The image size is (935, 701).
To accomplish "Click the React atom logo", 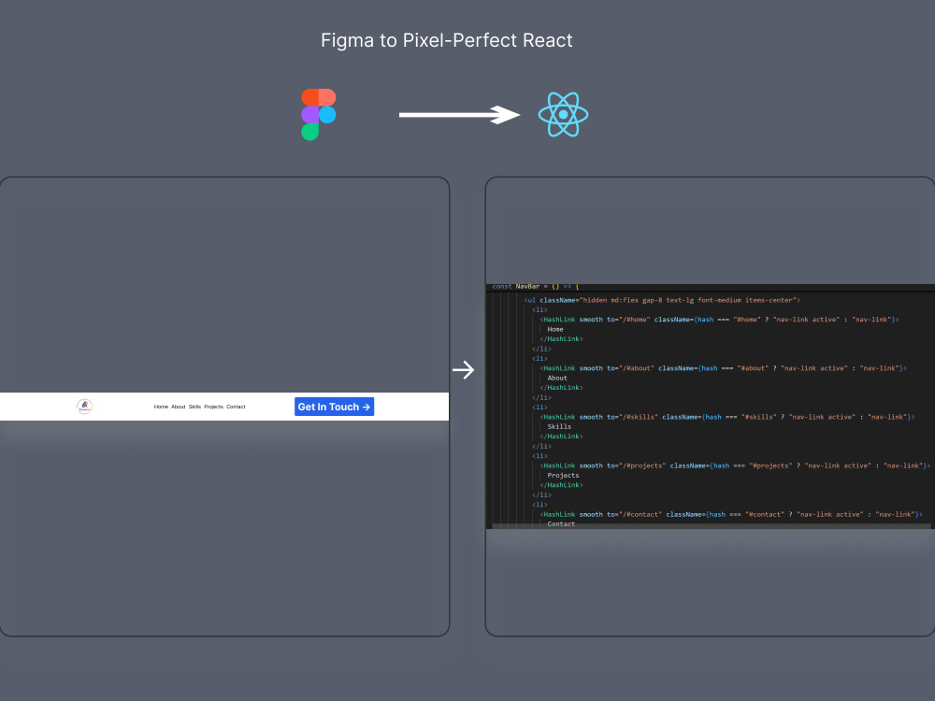I will click(563, 114).
